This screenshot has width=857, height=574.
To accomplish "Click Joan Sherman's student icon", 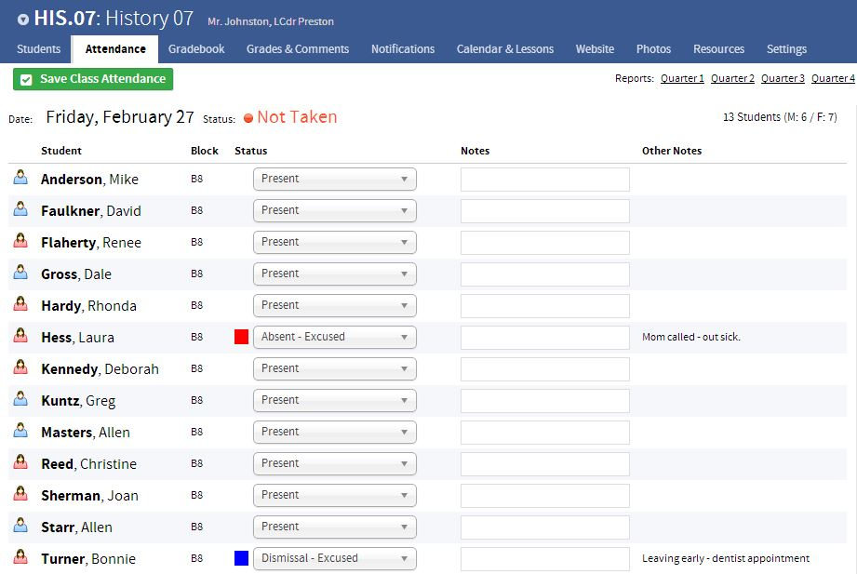I will (x=20, y=494).
